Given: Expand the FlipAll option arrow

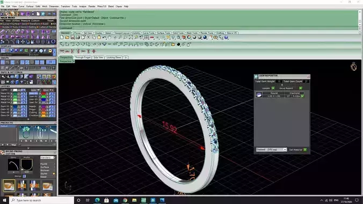Looking at the screenshot, I should point(54,164).
